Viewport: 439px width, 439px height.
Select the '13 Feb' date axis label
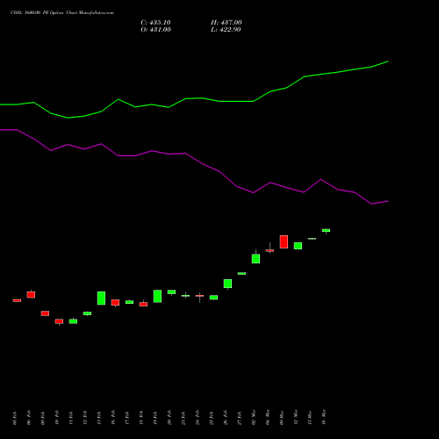point(99,418)
